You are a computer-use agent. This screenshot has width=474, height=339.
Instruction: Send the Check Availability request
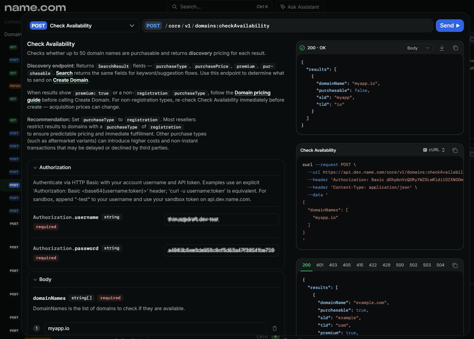click(x=450, y=26)
